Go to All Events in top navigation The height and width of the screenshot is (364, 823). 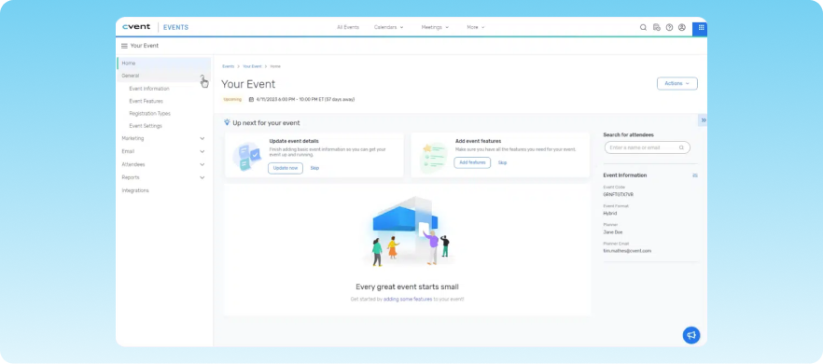tap(348, 27)
